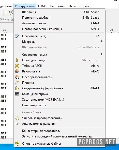
Task: Open Макросы menu item
Action: (x=59, y=42)
